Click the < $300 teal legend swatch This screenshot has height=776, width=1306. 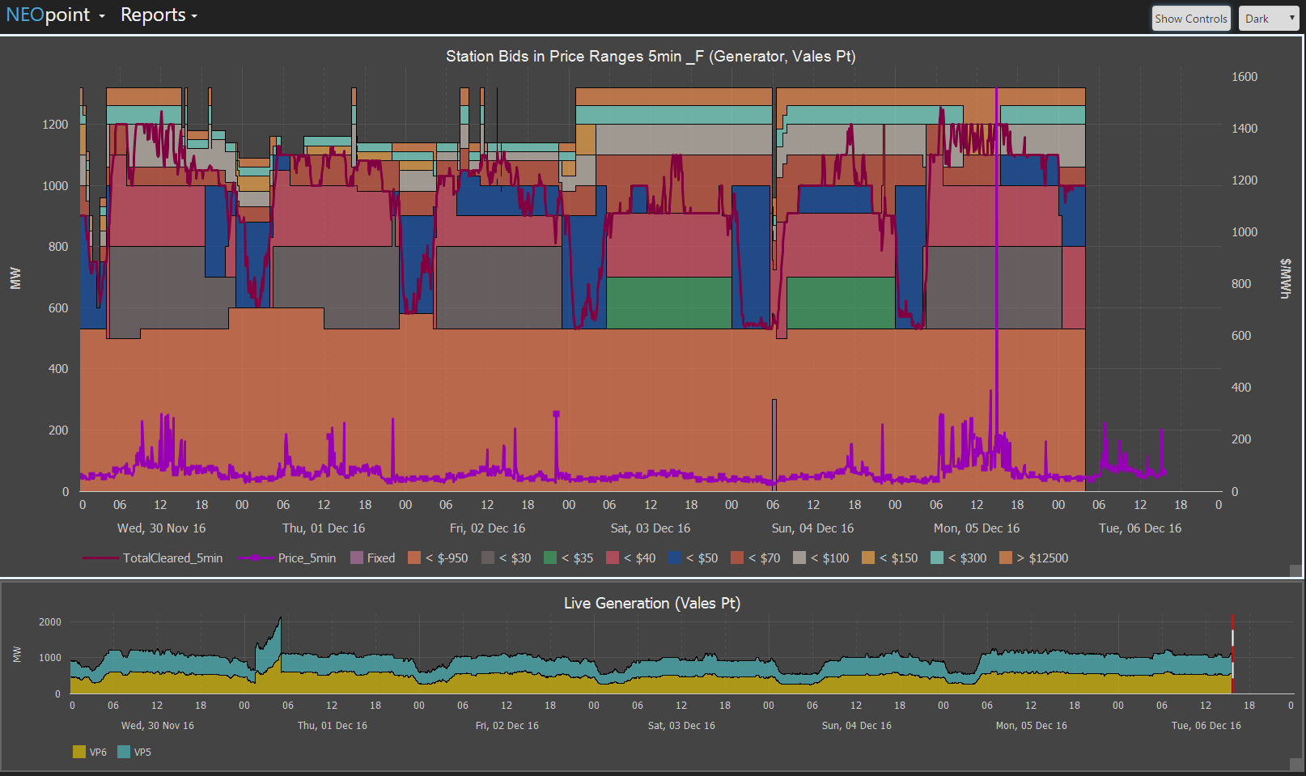937,558
